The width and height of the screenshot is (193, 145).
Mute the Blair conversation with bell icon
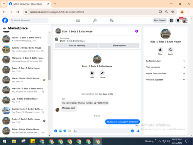pos(160,50)
